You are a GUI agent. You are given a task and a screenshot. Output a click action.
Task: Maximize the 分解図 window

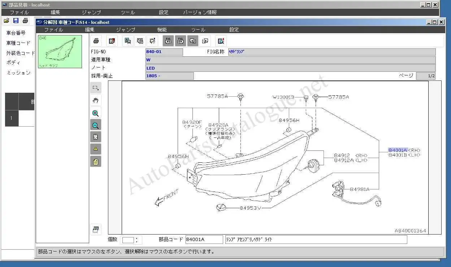click(435, 22)
